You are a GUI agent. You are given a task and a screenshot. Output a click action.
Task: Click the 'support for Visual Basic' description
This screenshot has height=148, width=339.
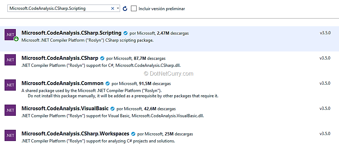(x=113, y=116)
